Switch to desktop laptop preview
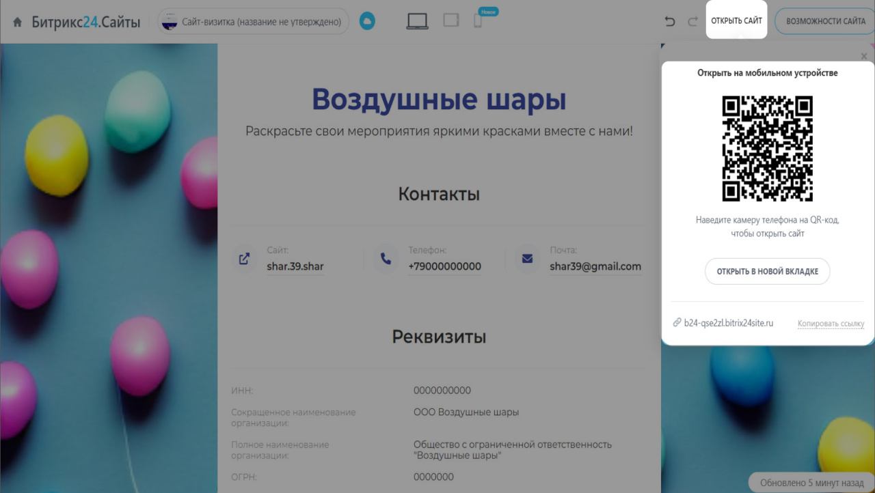The width and height of the screenshot is (875, 493). (417, 21)
